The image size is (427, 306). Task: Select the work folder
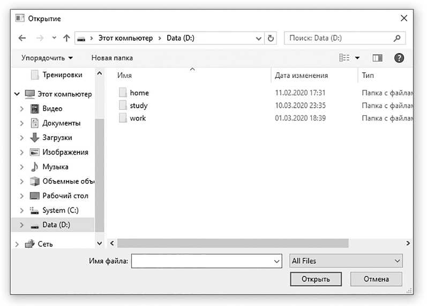click(x=138, y=118)
